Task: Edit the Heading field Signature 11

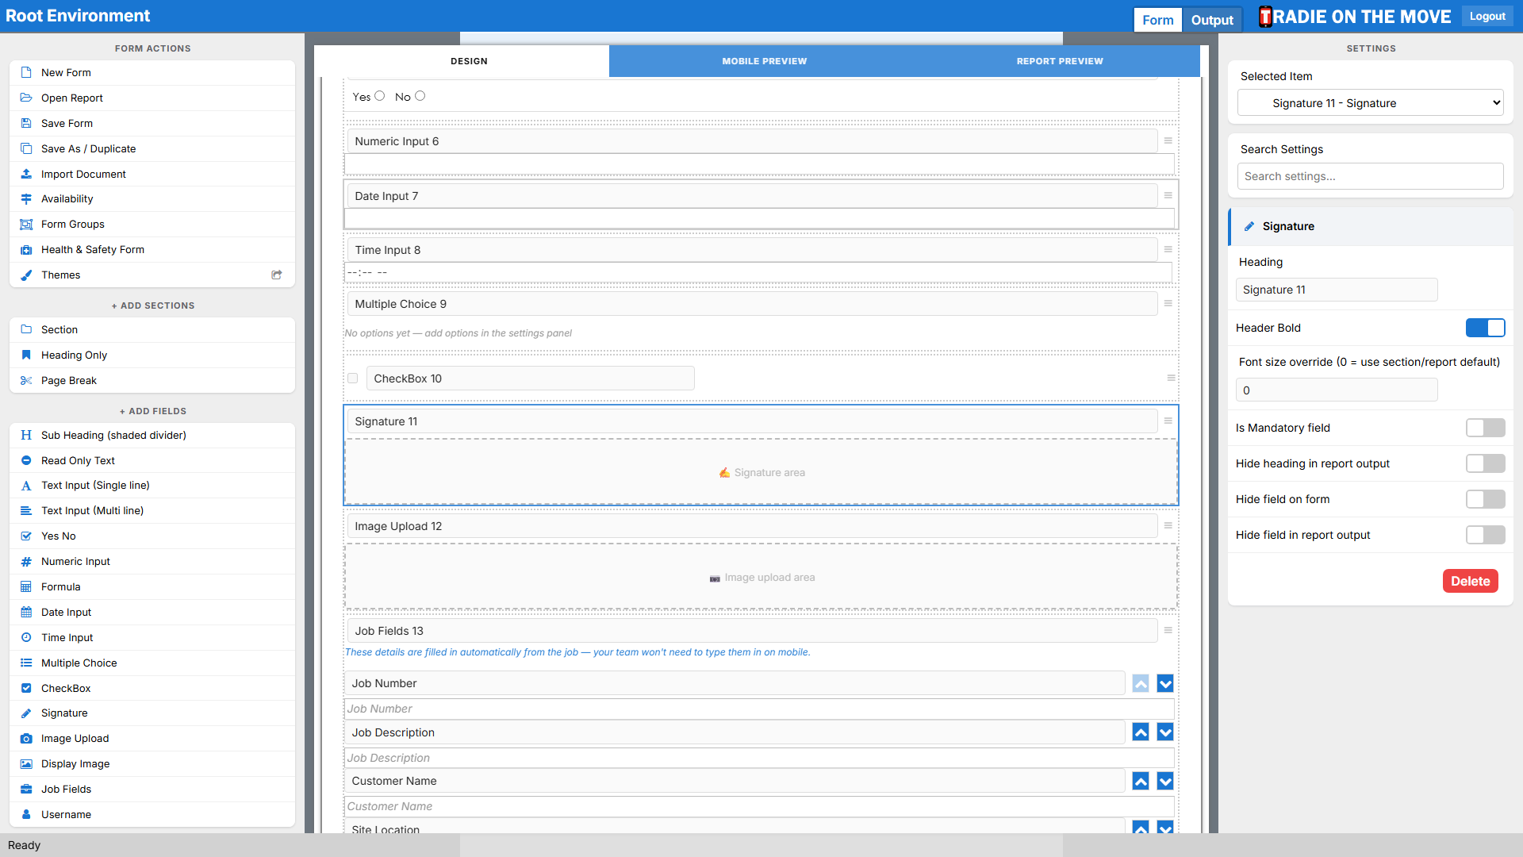Action: (1337, 290)
